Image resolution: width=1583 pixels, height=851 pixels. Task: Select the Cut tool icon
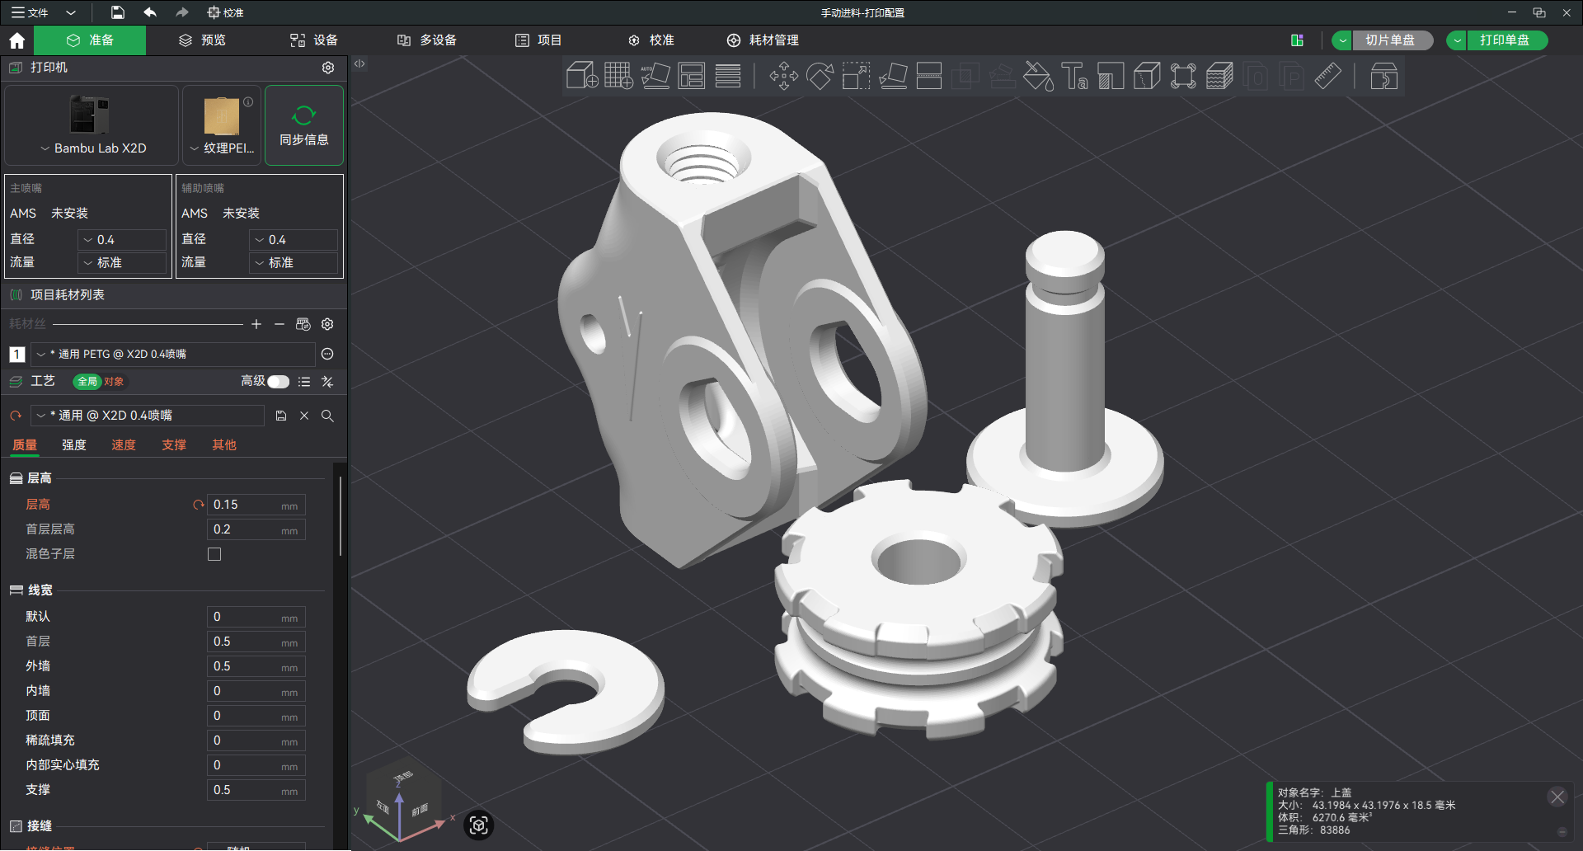click(928, 76)
